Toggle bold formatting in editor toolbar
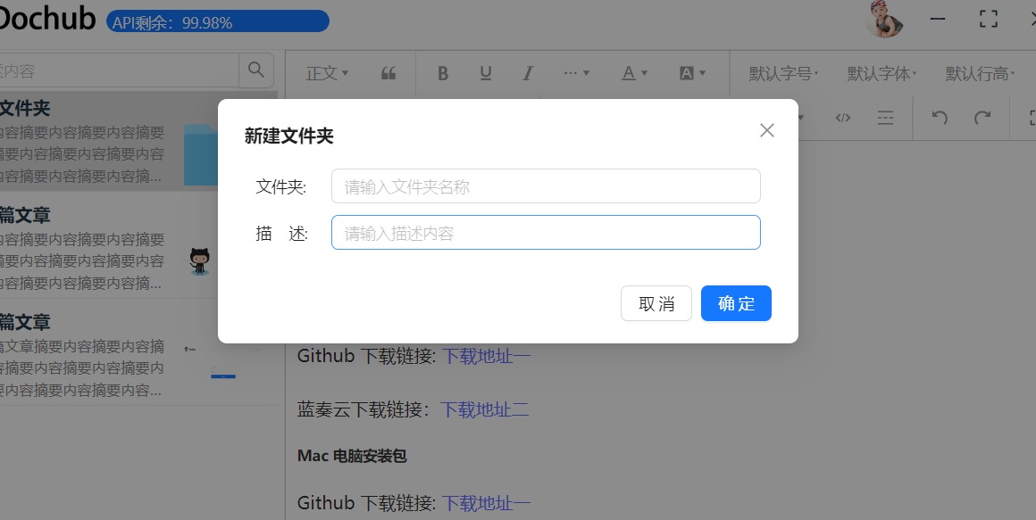Screen dimensions: 1036x520 click(x=443, y=73)
